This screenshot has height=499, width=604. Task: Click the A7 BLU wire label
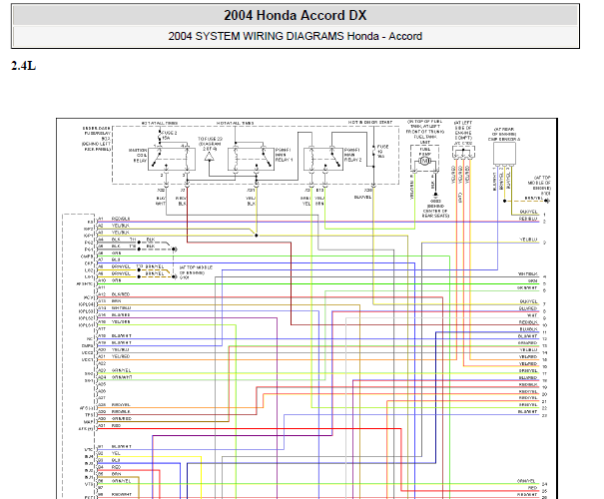pyautogui.click(x=116, y=259)
